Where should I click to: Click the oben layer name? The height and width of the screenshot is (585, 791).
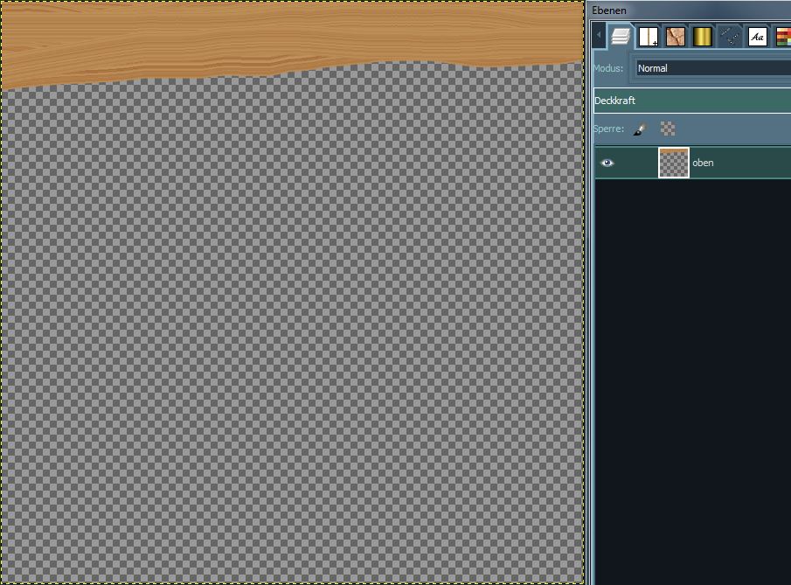point(703,163)
